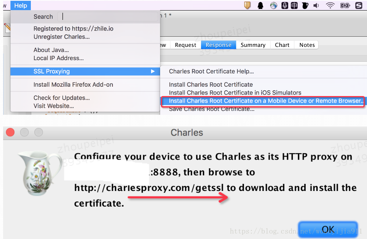Switch to the Summary tab
The height and width of the screenshot is (239, 367).
[x=253, y=45]
